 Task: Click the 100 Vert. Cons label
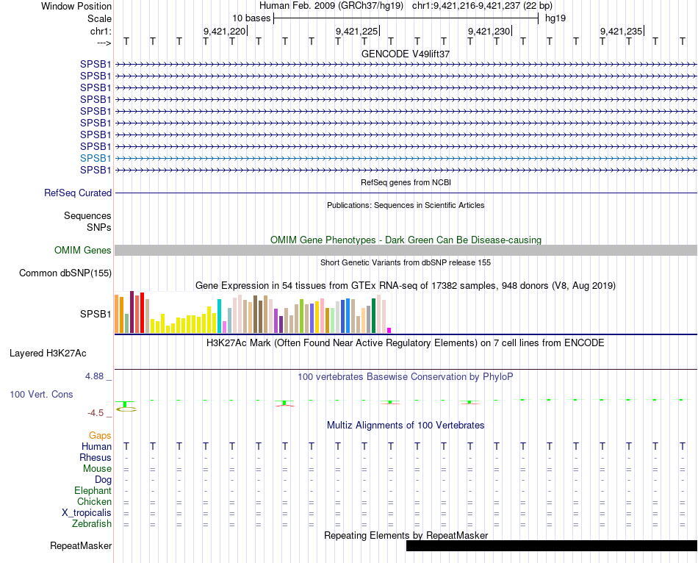[41, 394]
